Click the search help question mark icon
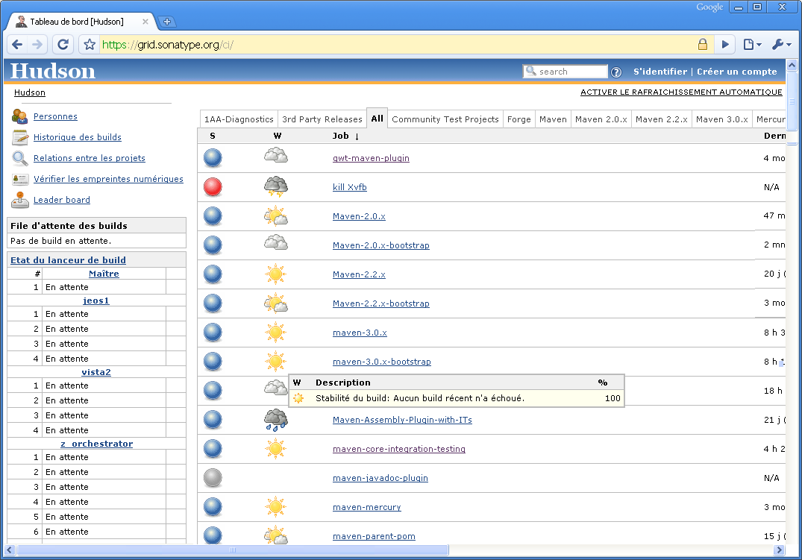802x560 pixels. click(616, 72)
